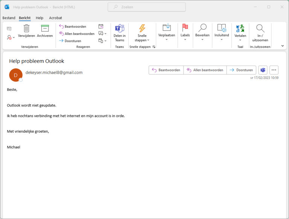Click the Archiveren archive box icon
This screenshot has height=219, width=289.
45,28
